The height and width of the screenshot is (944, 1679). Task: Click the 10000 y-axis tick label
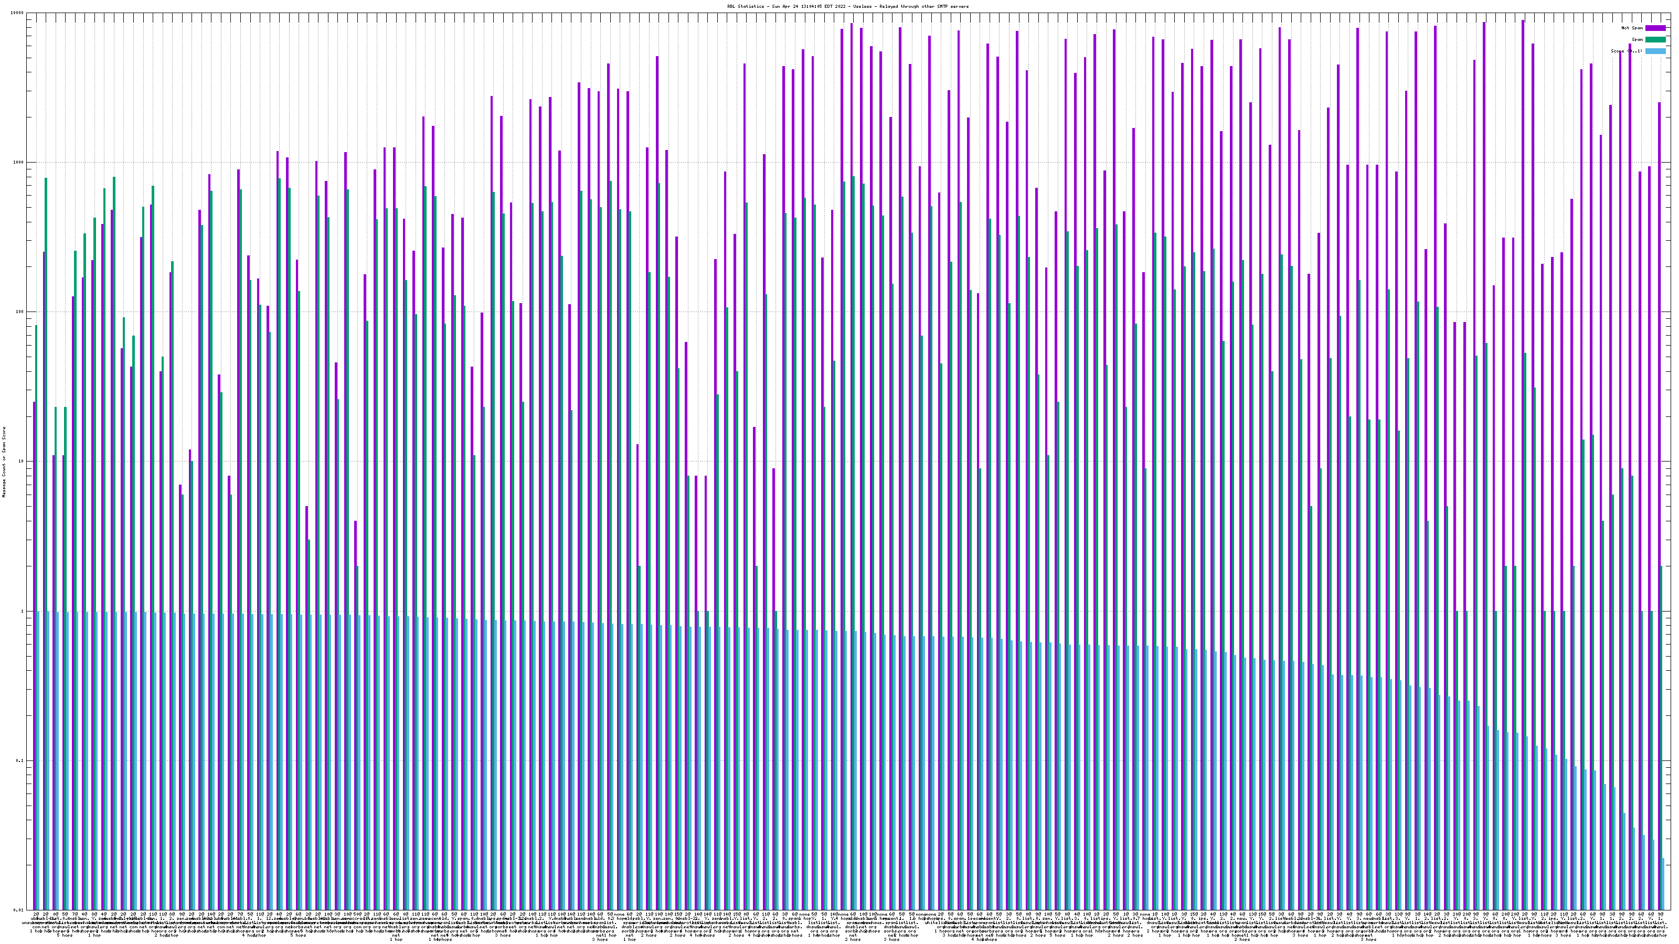click(18, 13)
